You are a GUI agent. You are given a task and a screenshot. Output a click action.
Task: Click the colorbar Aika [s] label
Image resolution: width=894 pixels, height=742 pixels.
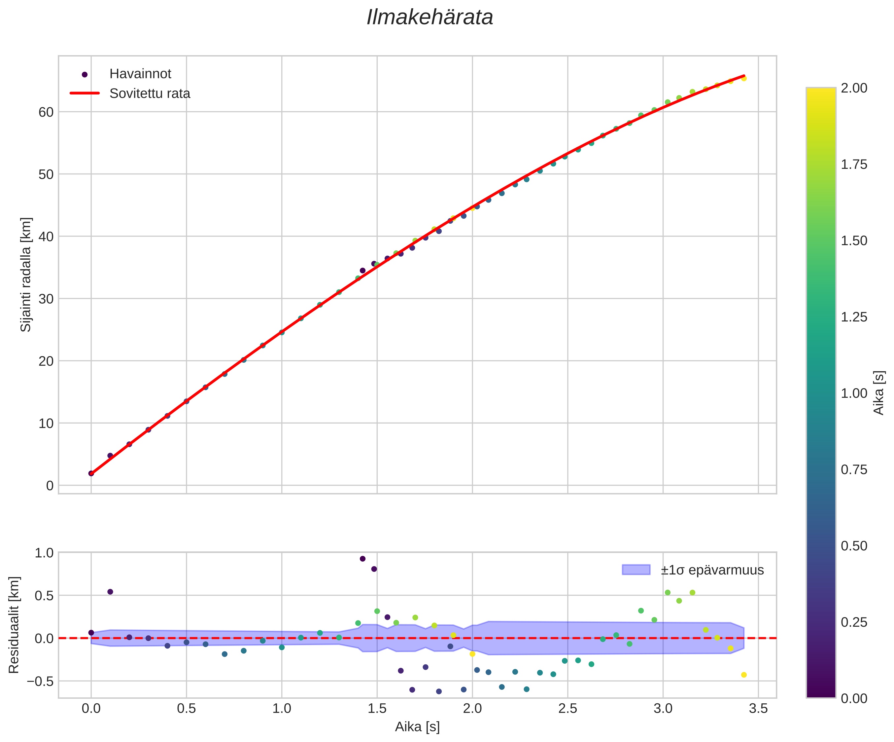[879, 393]
